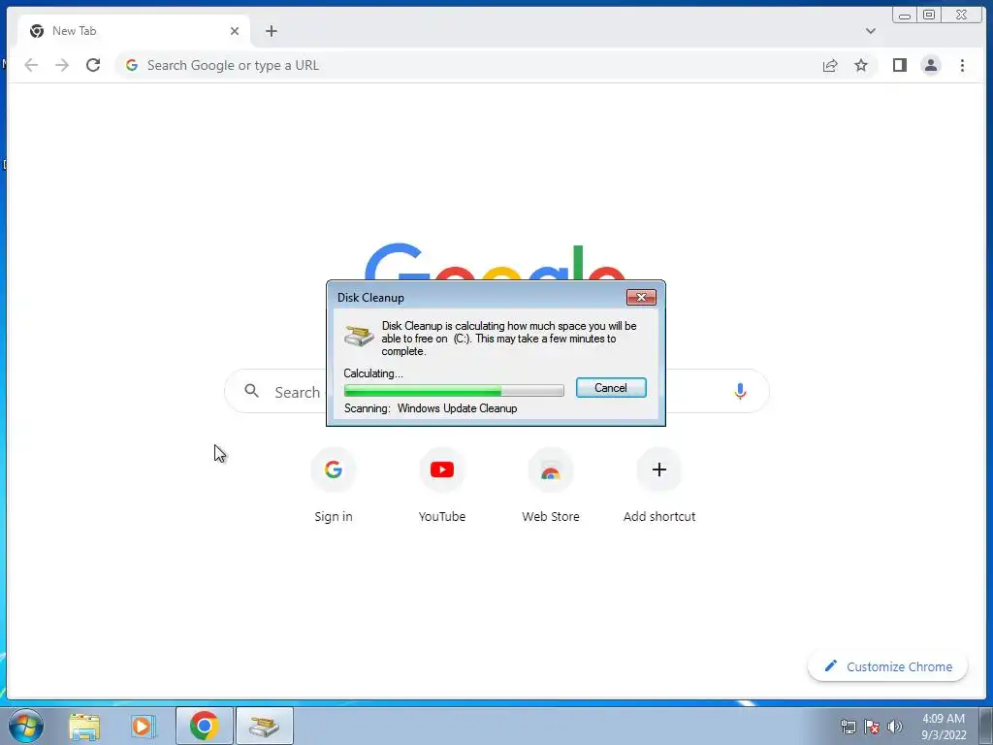Click the Google icon in the address bar
The height and width of the screenshot is (745, 993).
(132, 65)
